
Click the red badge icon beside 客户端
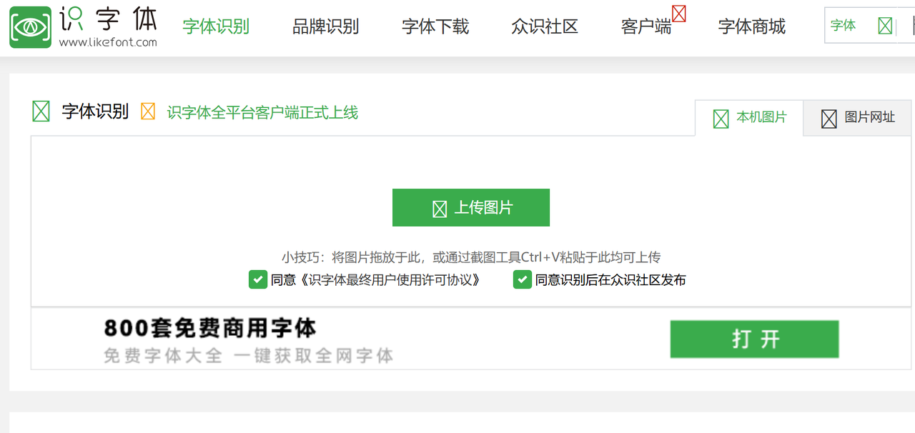[678, 14]
